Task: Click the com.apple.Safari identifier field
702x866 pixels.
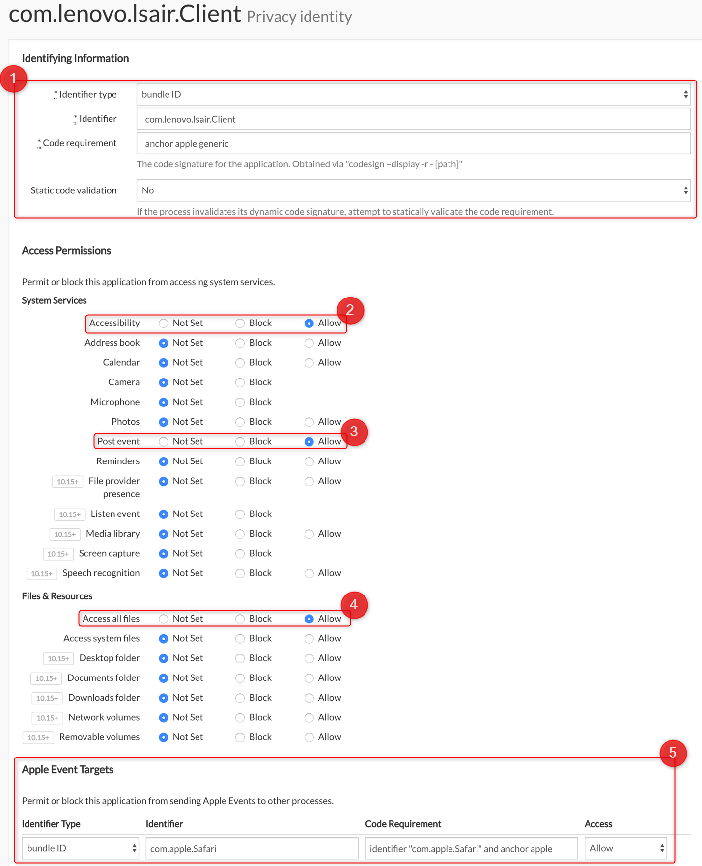Action: tap(252, 848)
